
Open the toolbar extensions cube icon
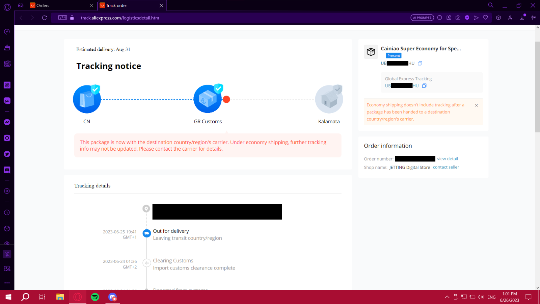coord(498,18)
